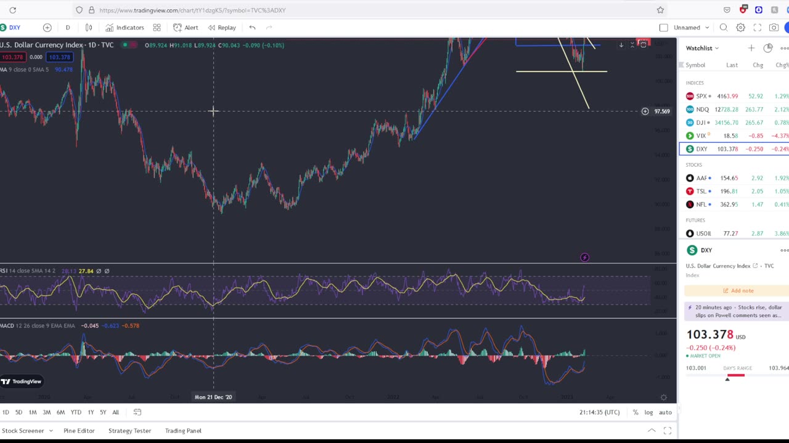Click the plus button beside the 97.569 price label

pyautogui.click(x=645, y=111)
